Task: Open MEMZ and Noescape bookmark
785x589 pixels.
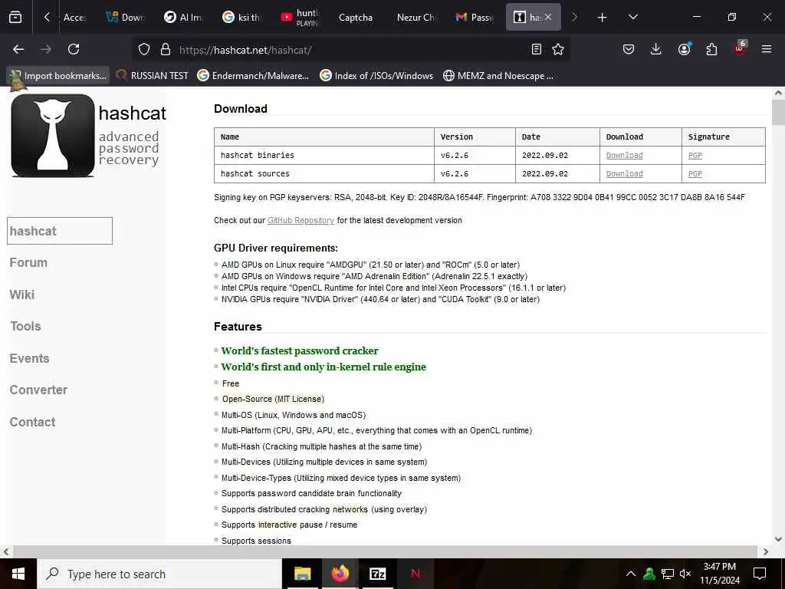Action: tap(498, 76)
